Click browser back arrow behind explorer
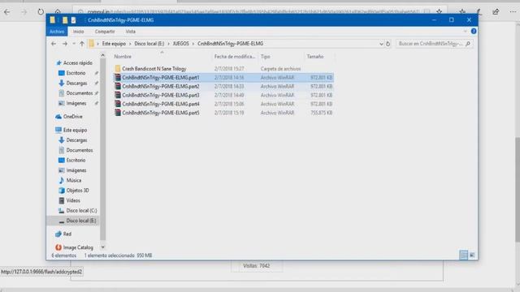Image resolution: width=520 pixels, height=292 pixels. [7, 12]
